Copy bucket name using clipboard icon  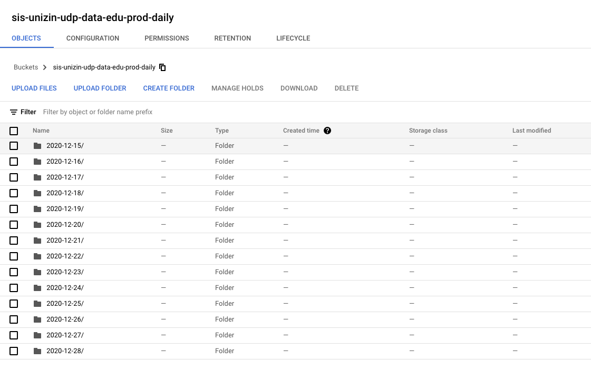pyautogui.click(x=163, y=67)
